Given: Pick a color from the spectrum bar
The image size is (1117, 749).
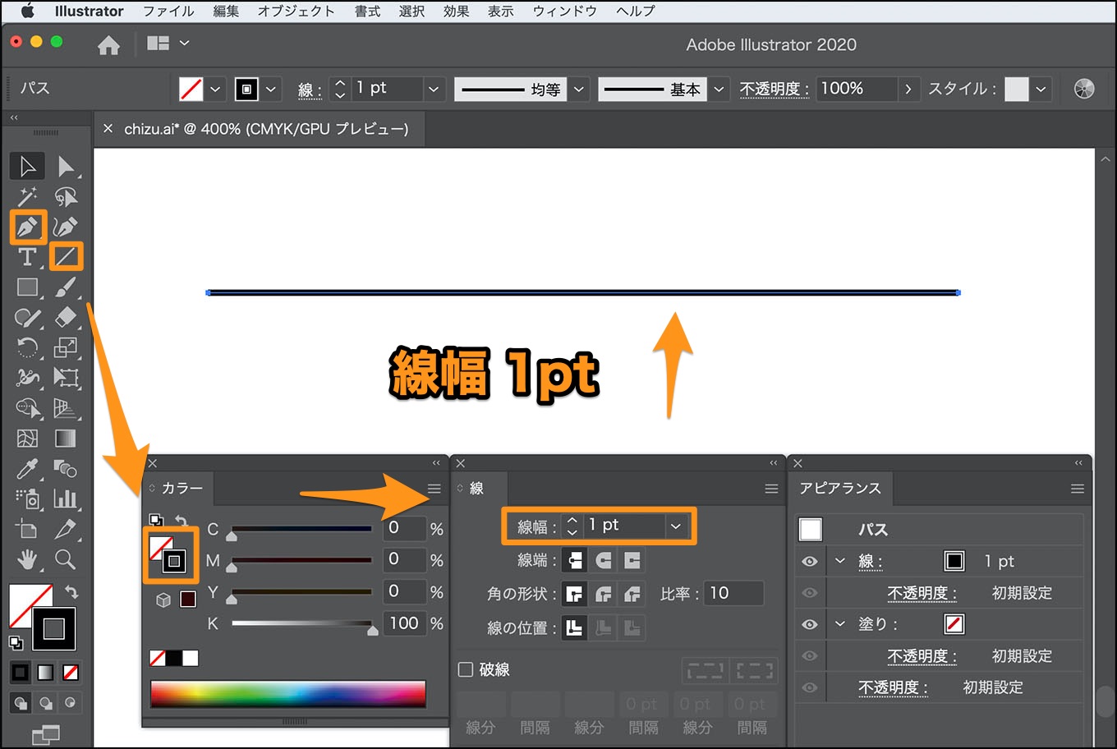Looking at the screenshot, I should click(287, 694).
